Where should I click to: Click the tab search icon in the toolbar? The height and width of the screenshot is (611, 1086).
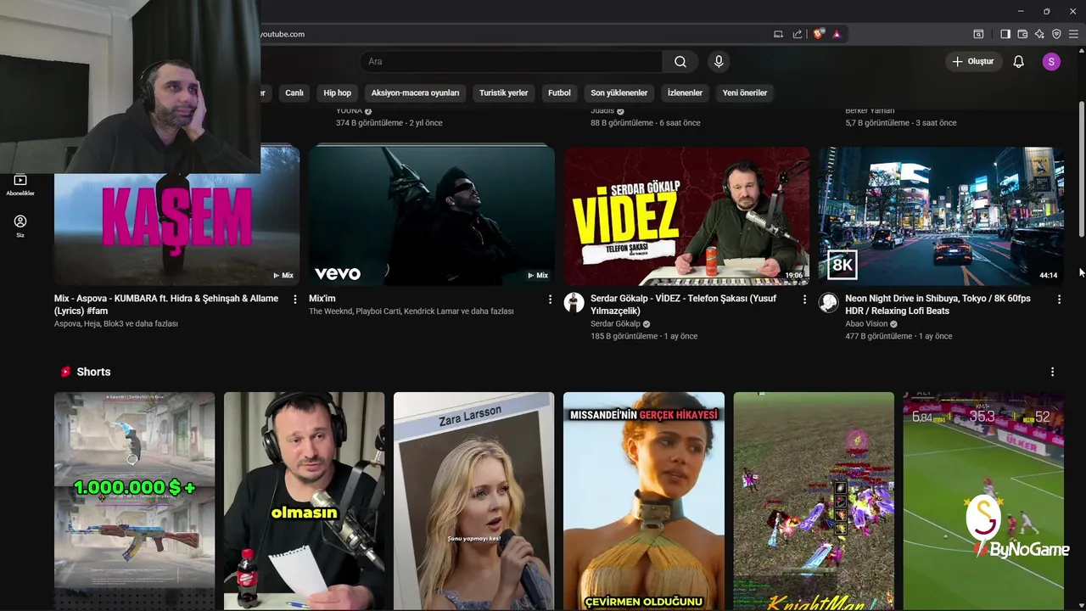[x=978, y=34]
